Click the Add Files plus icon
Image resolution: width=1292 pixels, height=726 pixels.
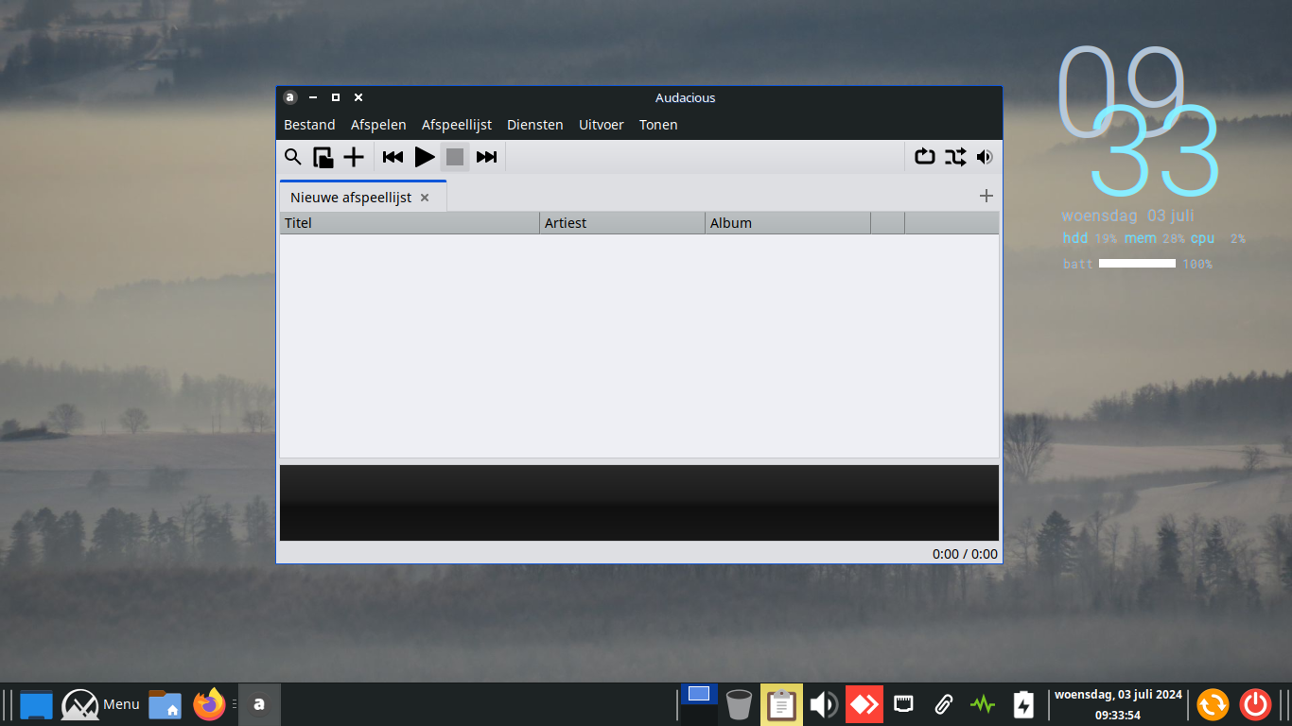pyautogui.click(x=354, y=157)
